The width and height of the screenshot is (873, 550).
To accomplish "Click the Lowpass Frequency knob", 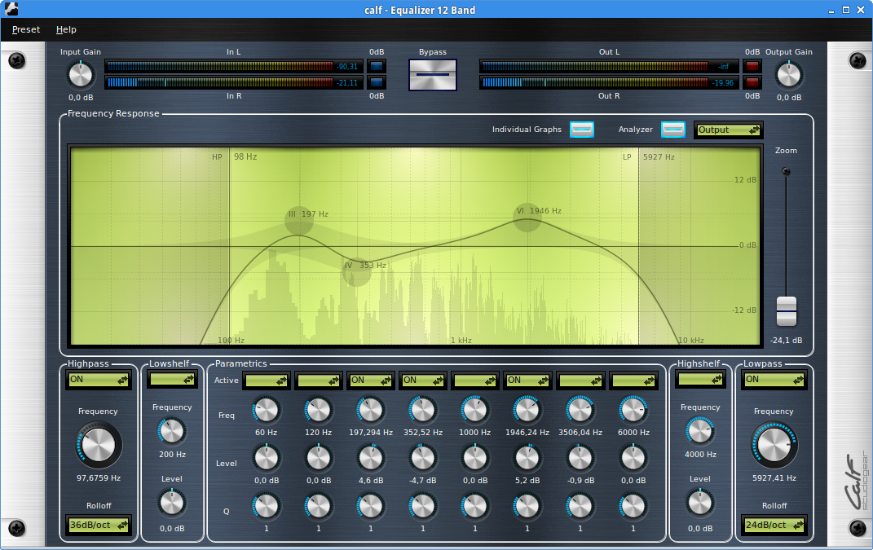I will [774, 446].
